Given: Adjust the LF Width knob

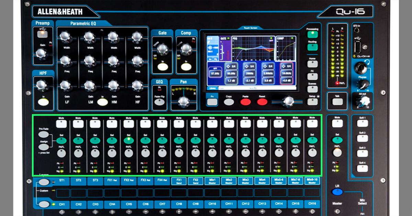Looking at the screenshot, I should 66,37.
